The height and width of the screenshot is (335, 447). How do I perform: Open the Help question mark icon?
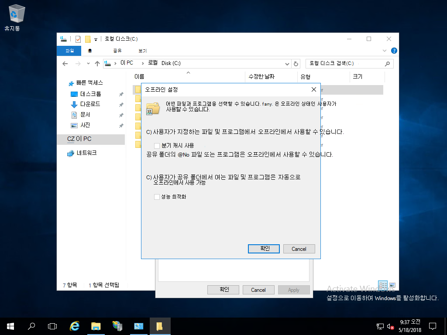(x=394, y=51)
